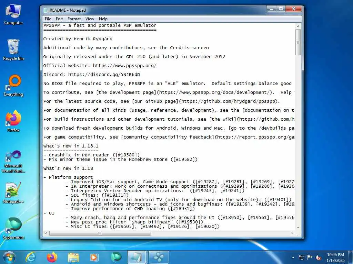
Task: Open the network tray icon
Action: coord(301,257)
